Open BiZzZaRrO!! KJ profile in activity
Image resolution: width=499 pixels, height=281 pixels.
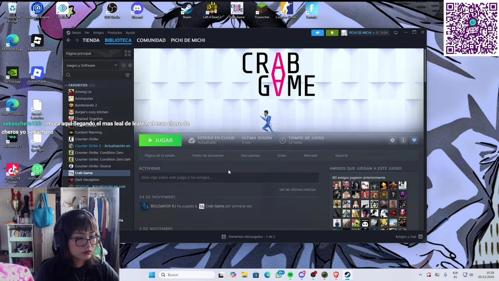pyautogui.click(x=163, y=206)
